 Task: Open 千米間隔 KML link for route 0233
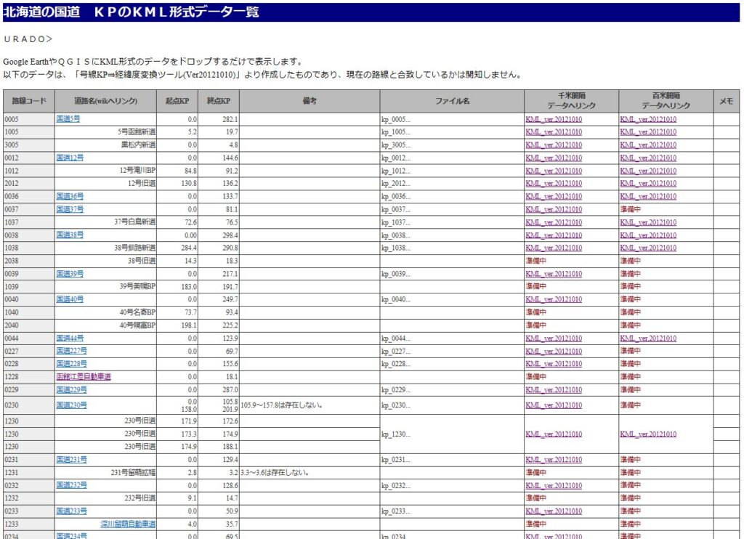(x=554, y=511)
